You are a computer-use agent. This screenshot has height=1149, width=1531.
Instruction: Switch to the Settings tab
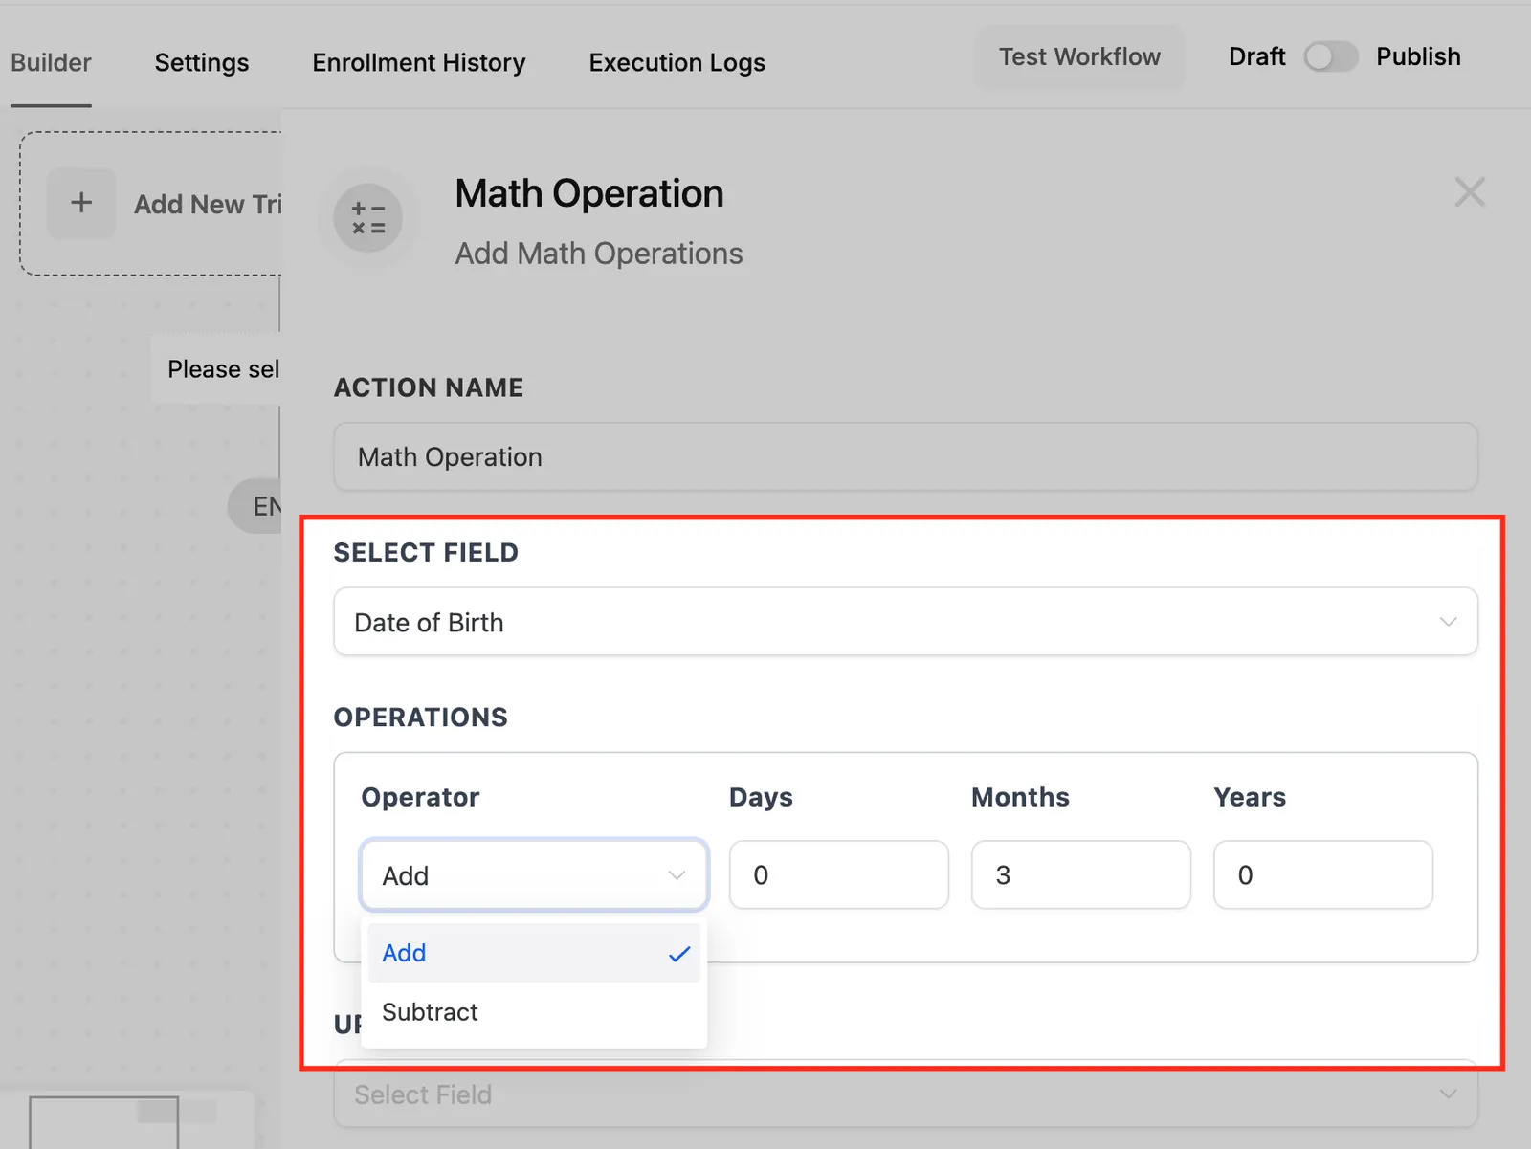point(202,63)
